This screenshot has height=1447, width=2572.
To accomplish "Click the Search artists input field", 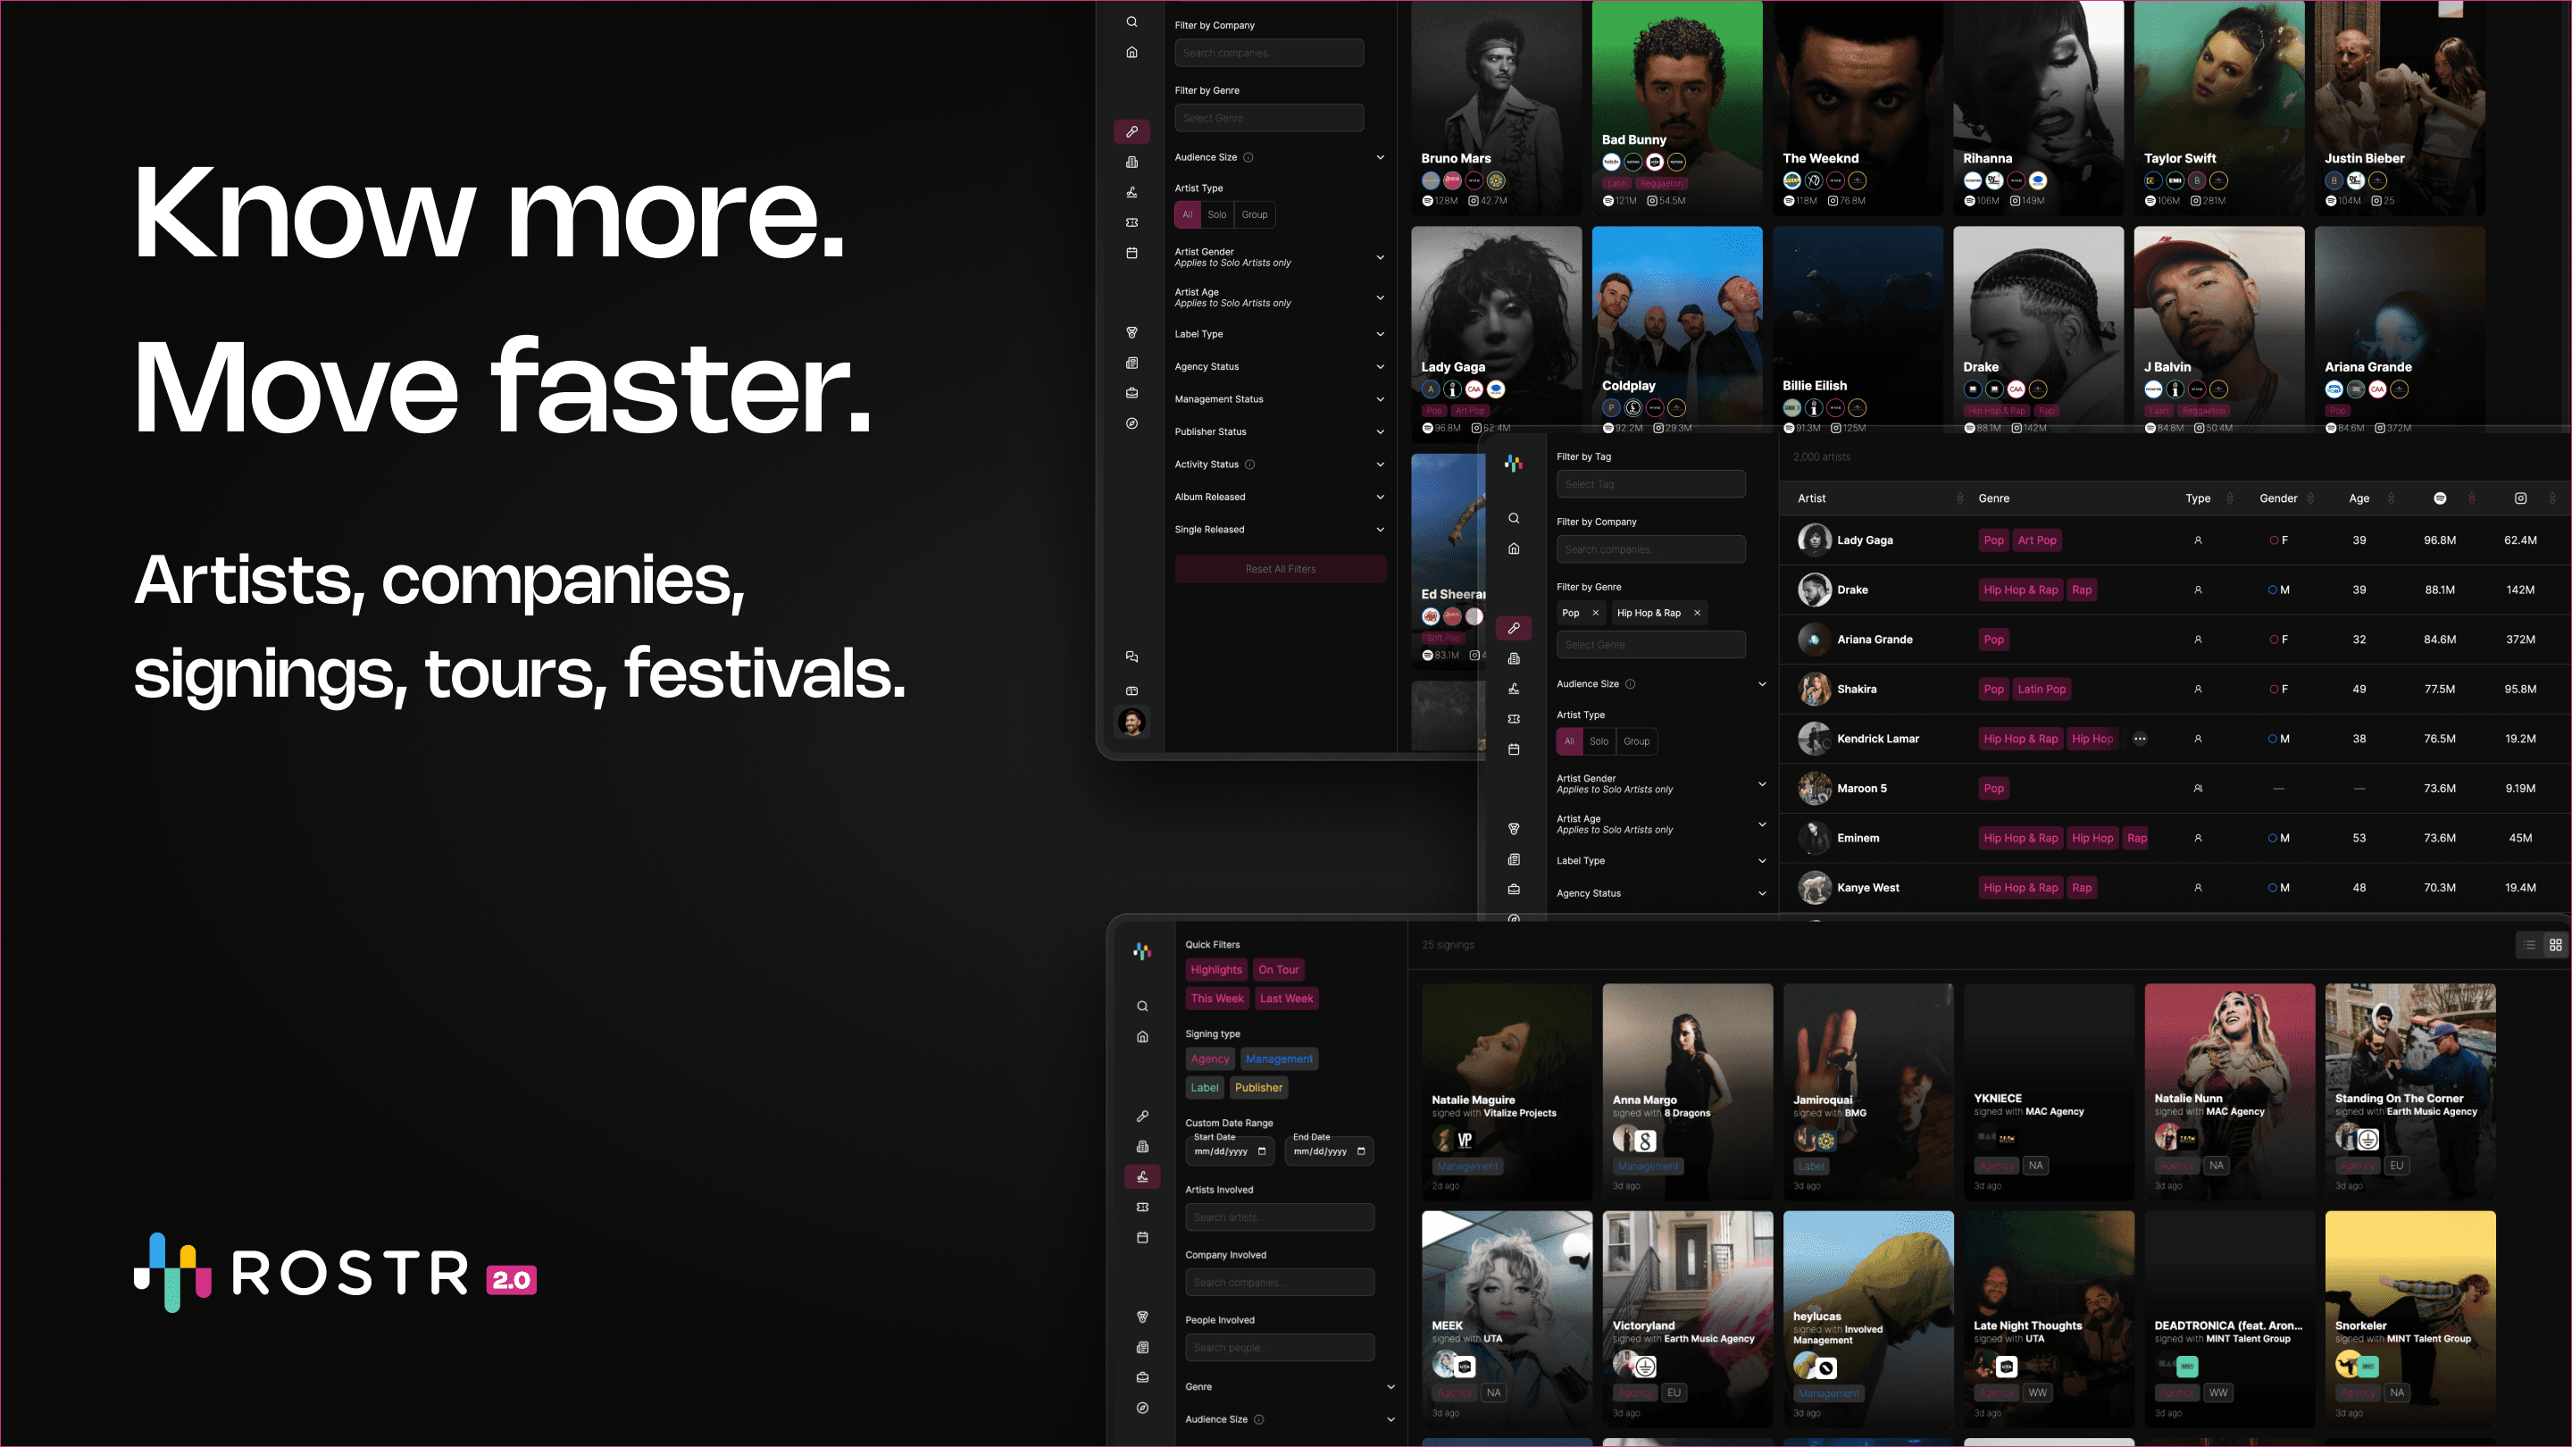I will 1279,1217.
